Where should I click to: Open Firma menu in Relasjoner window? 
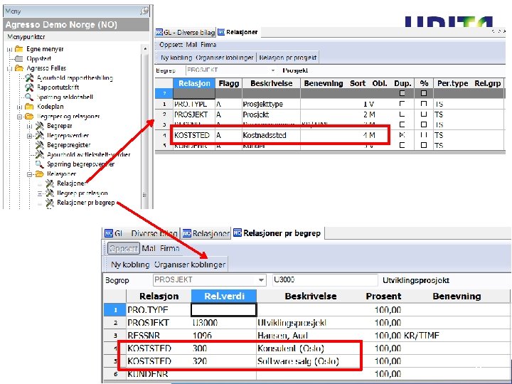tap(208, 45)
